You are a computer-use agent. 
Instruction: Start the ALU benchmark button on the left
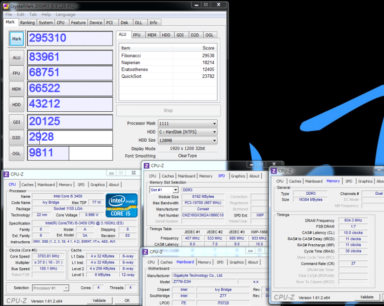[x=17, y=58]
